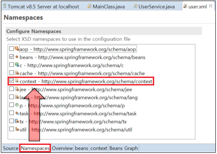Click the Configure Namespaces section header
Image resolution: width=217 pixels, height=154 pixels.
coord(104,31)
